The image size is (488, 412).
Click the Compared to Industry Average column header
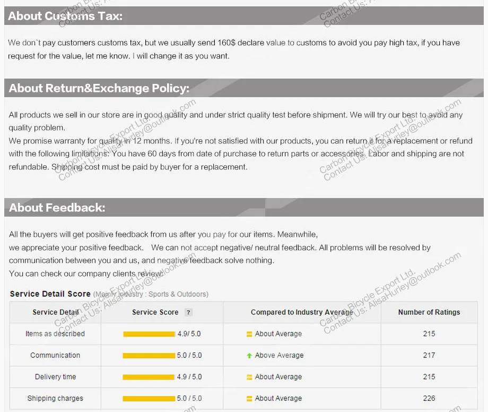[x=302, y=312]
